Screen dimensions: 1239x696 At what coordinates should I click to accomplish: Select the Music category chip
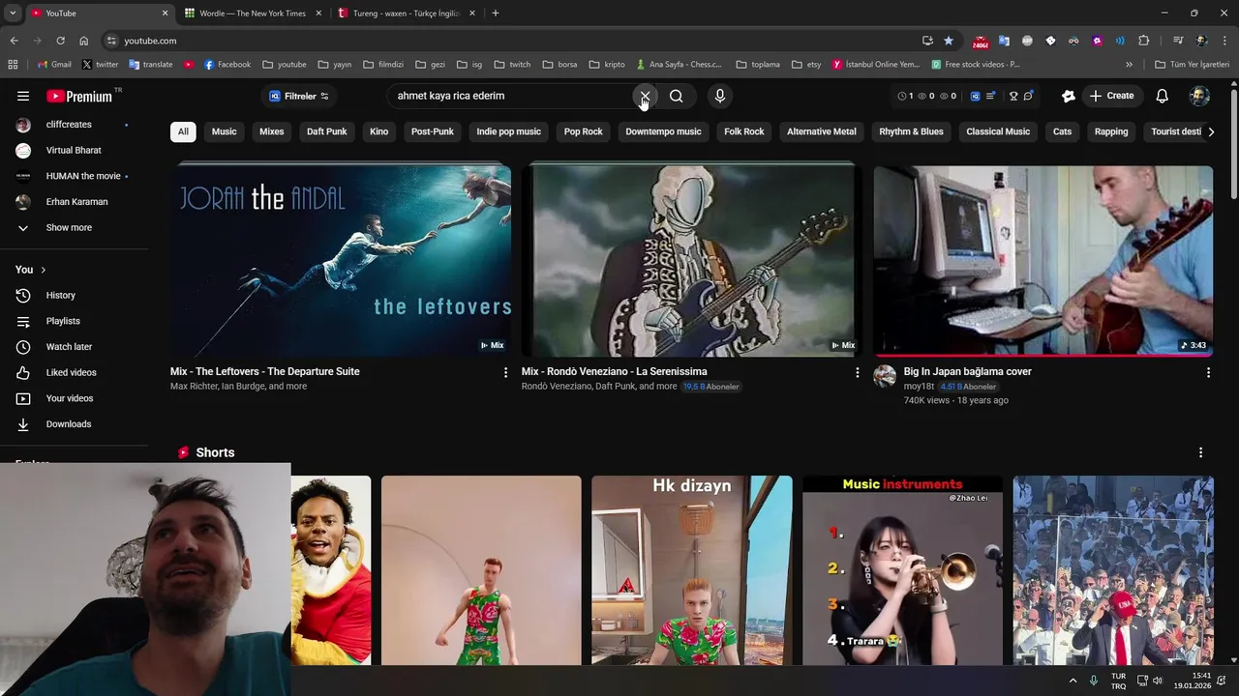pos(225,131)
